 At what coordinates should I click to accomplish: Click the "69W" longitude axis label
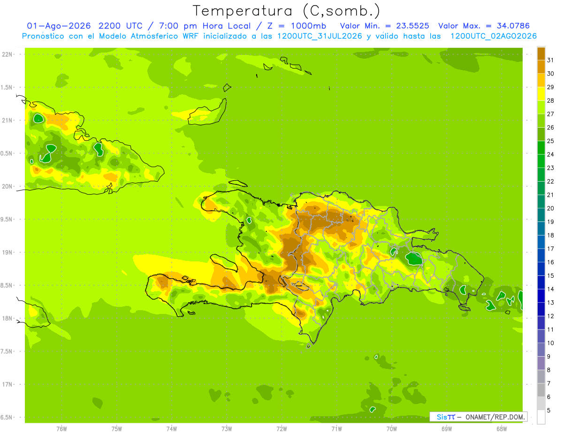446,428
